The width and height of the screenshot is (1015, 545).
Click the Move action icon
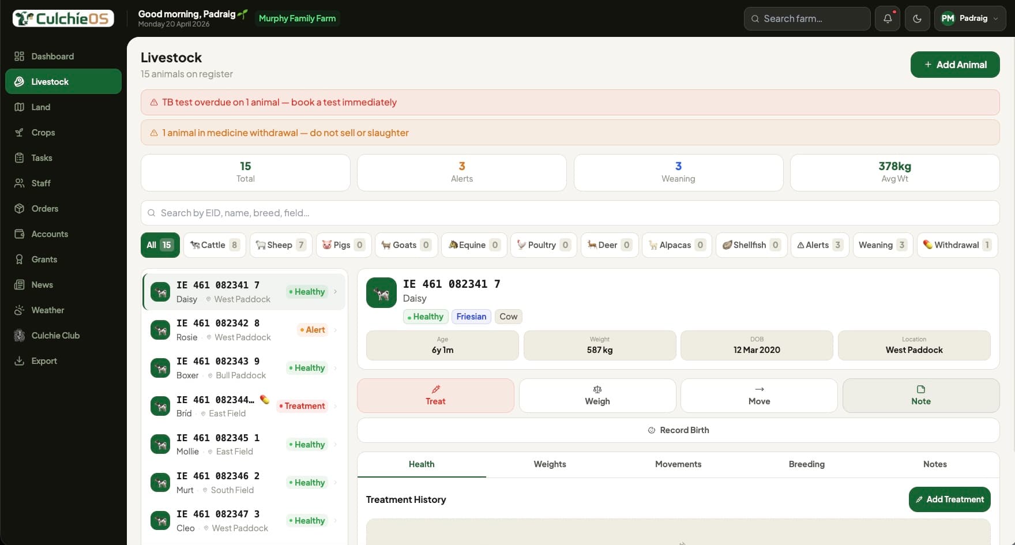click(x=759, y=389)
